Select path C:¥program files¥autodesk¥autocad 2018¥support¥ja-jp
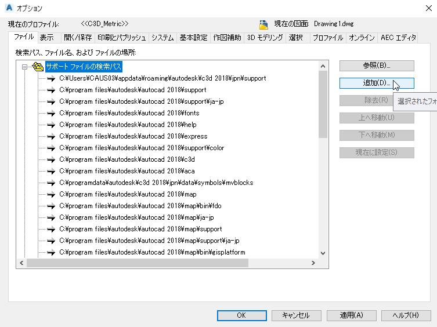 142,101
